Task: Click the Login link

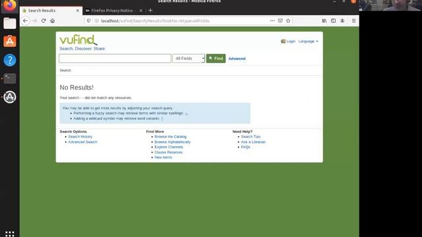Action: click(288, 41)
